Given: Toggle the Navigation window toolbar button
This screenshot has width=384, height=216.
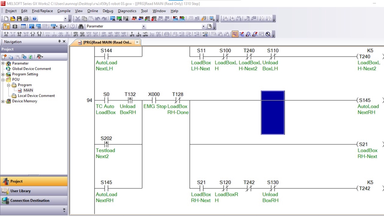Looking at the screenshot, I should [6, 26].
